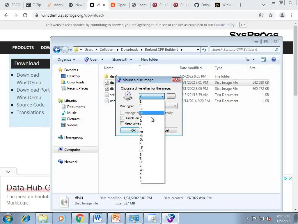Viewport: 298px width, 224px height.
Task: Open PRODUCTS in the SysProgs nav bar
Action: coord(23,48)
